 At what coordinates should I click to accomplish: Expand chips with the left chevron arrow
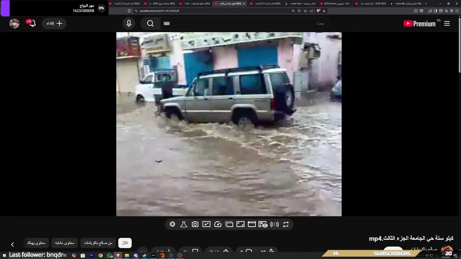tap(12, 245)
